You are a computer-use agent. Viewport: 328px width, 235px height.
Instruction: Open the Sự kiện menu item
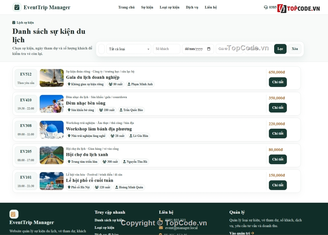(x=147, y=7)
